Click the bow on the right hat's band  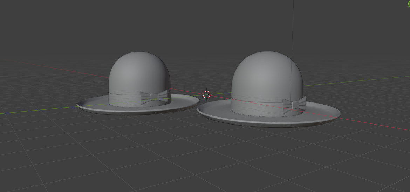click(295, 105)
